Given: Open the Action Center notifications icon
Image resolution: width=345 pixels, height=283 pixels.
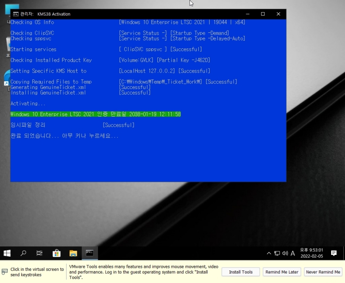Looking at the screenshot, I should pos(334,253).
